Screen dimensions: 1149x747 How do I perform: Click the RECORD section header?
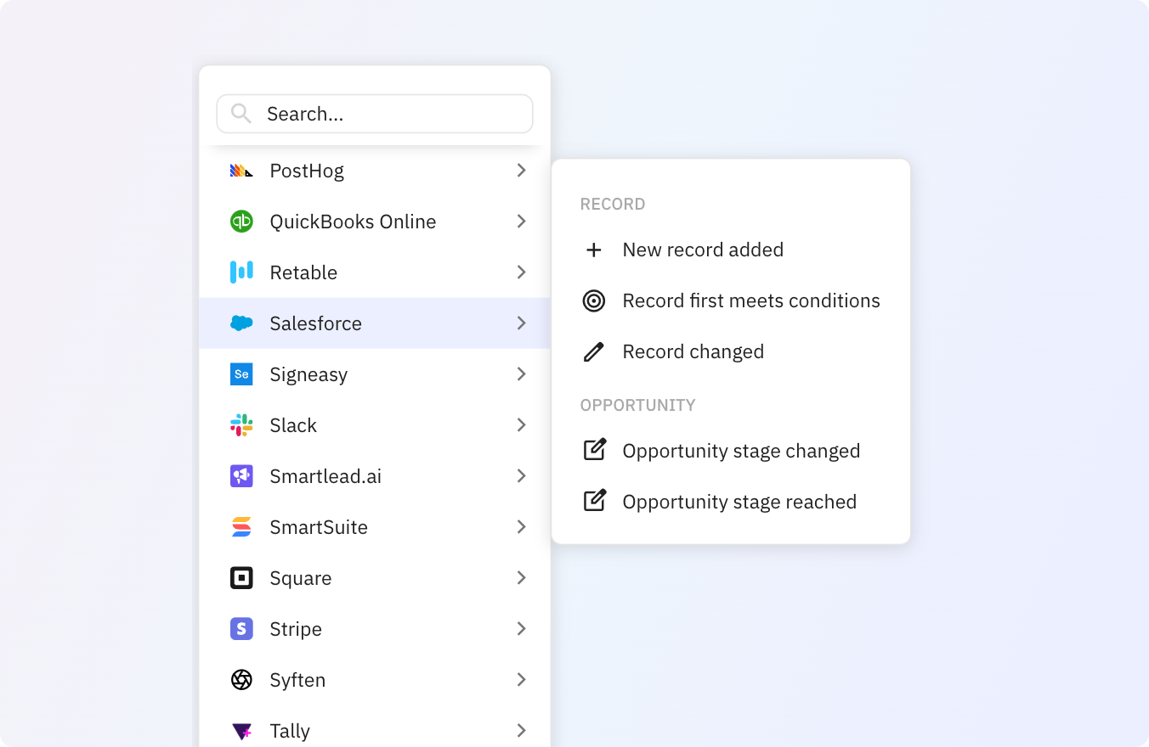click(x=613, y=204)
